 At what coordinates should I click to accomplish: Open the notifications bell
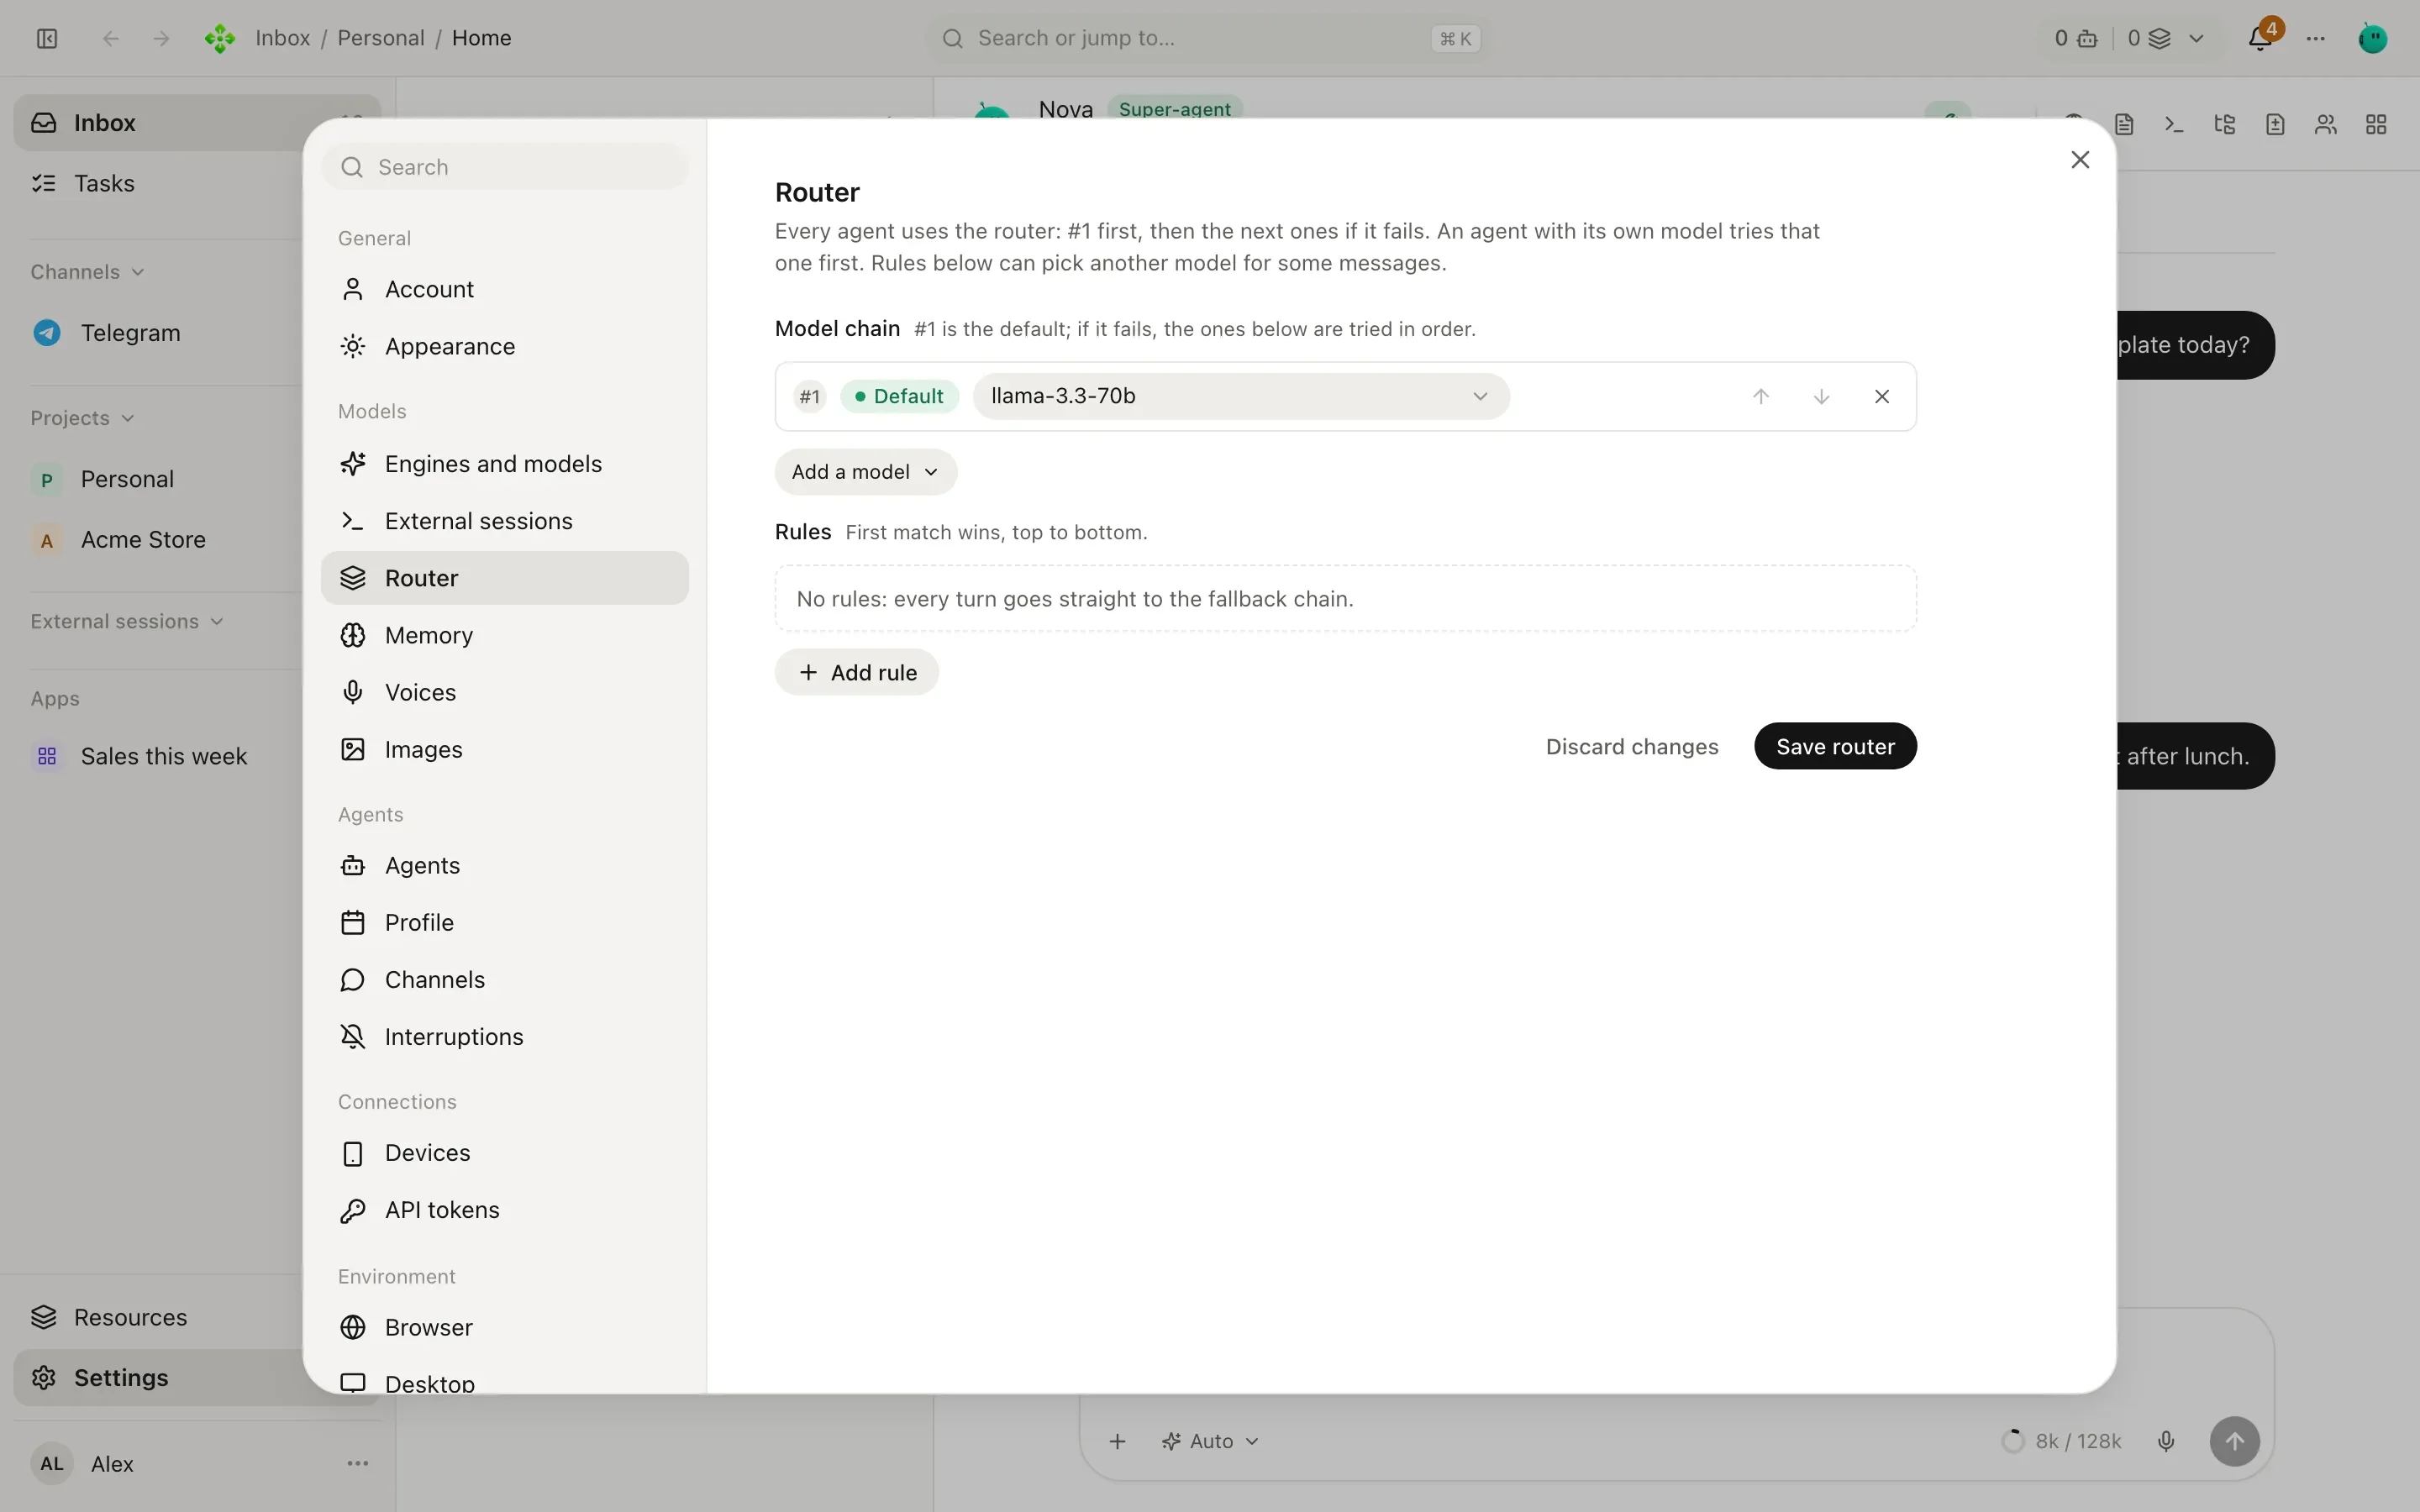[x=2260, y=38]
